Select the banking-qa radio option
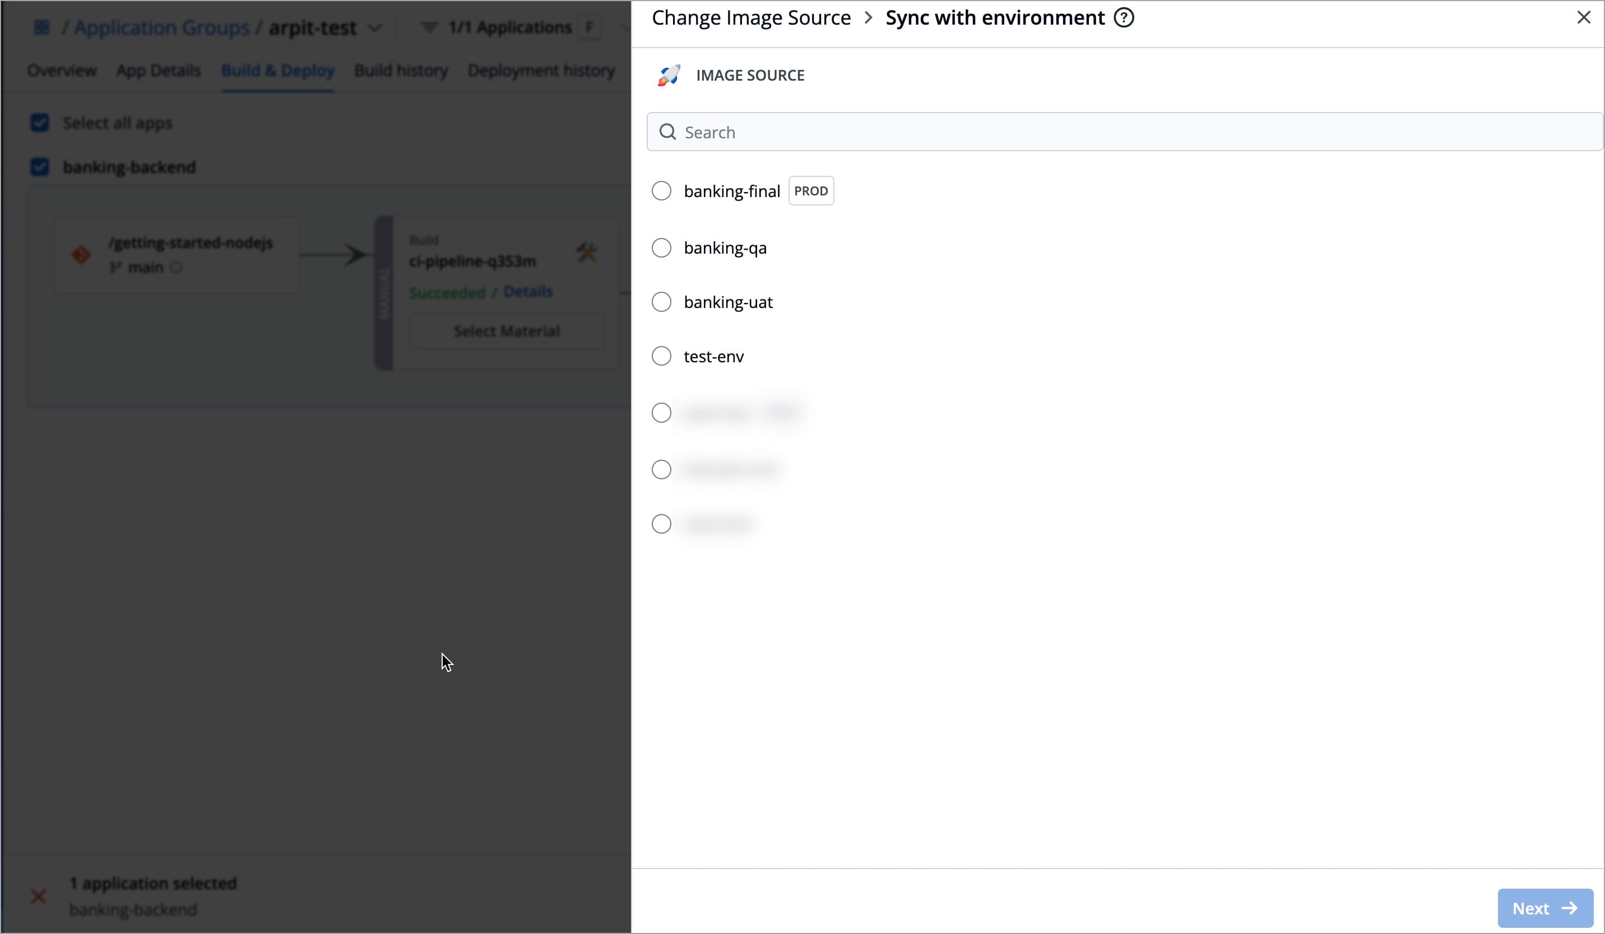The height and width of the screenshot is (934, 1605). pyautogui.click(x=661, y=247)
